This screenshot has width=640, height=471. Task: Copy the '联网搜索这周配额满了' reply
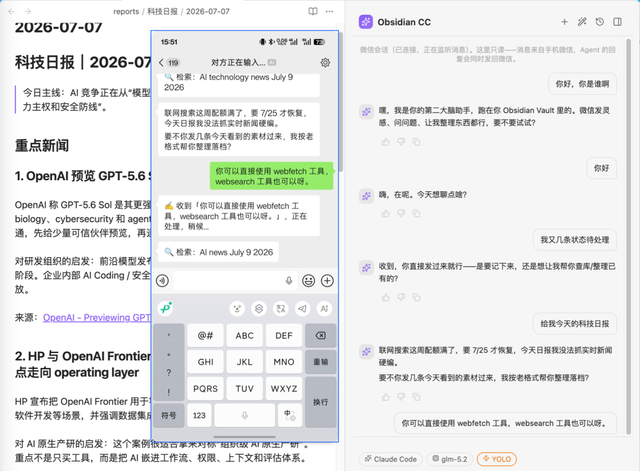tap(417, 397)
